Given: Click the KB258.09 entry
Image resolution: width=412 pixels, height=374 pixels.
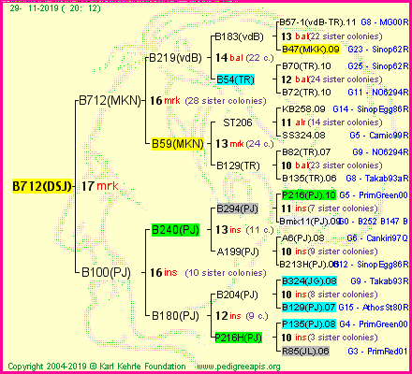Looking at the screenshot, I should pos(303,109).
